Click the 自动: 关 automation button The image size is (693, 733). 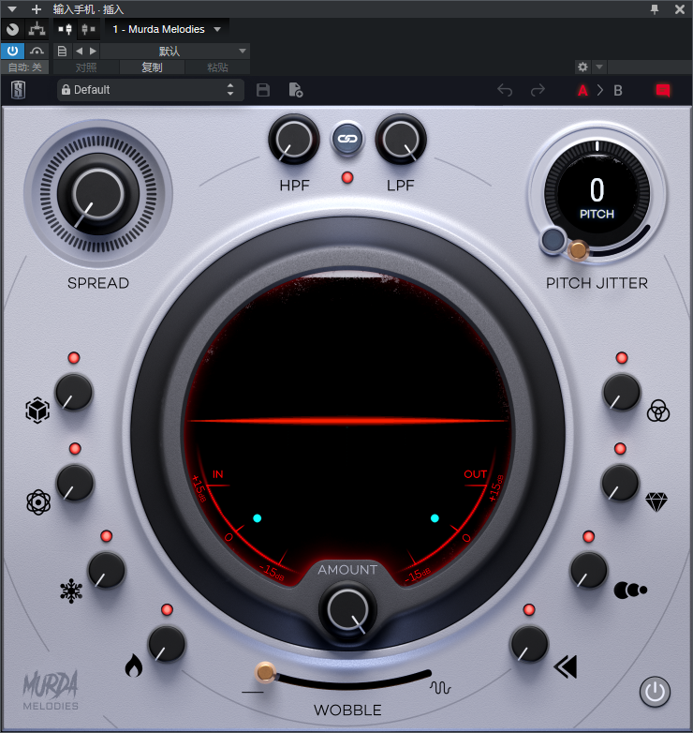[24, 67]
